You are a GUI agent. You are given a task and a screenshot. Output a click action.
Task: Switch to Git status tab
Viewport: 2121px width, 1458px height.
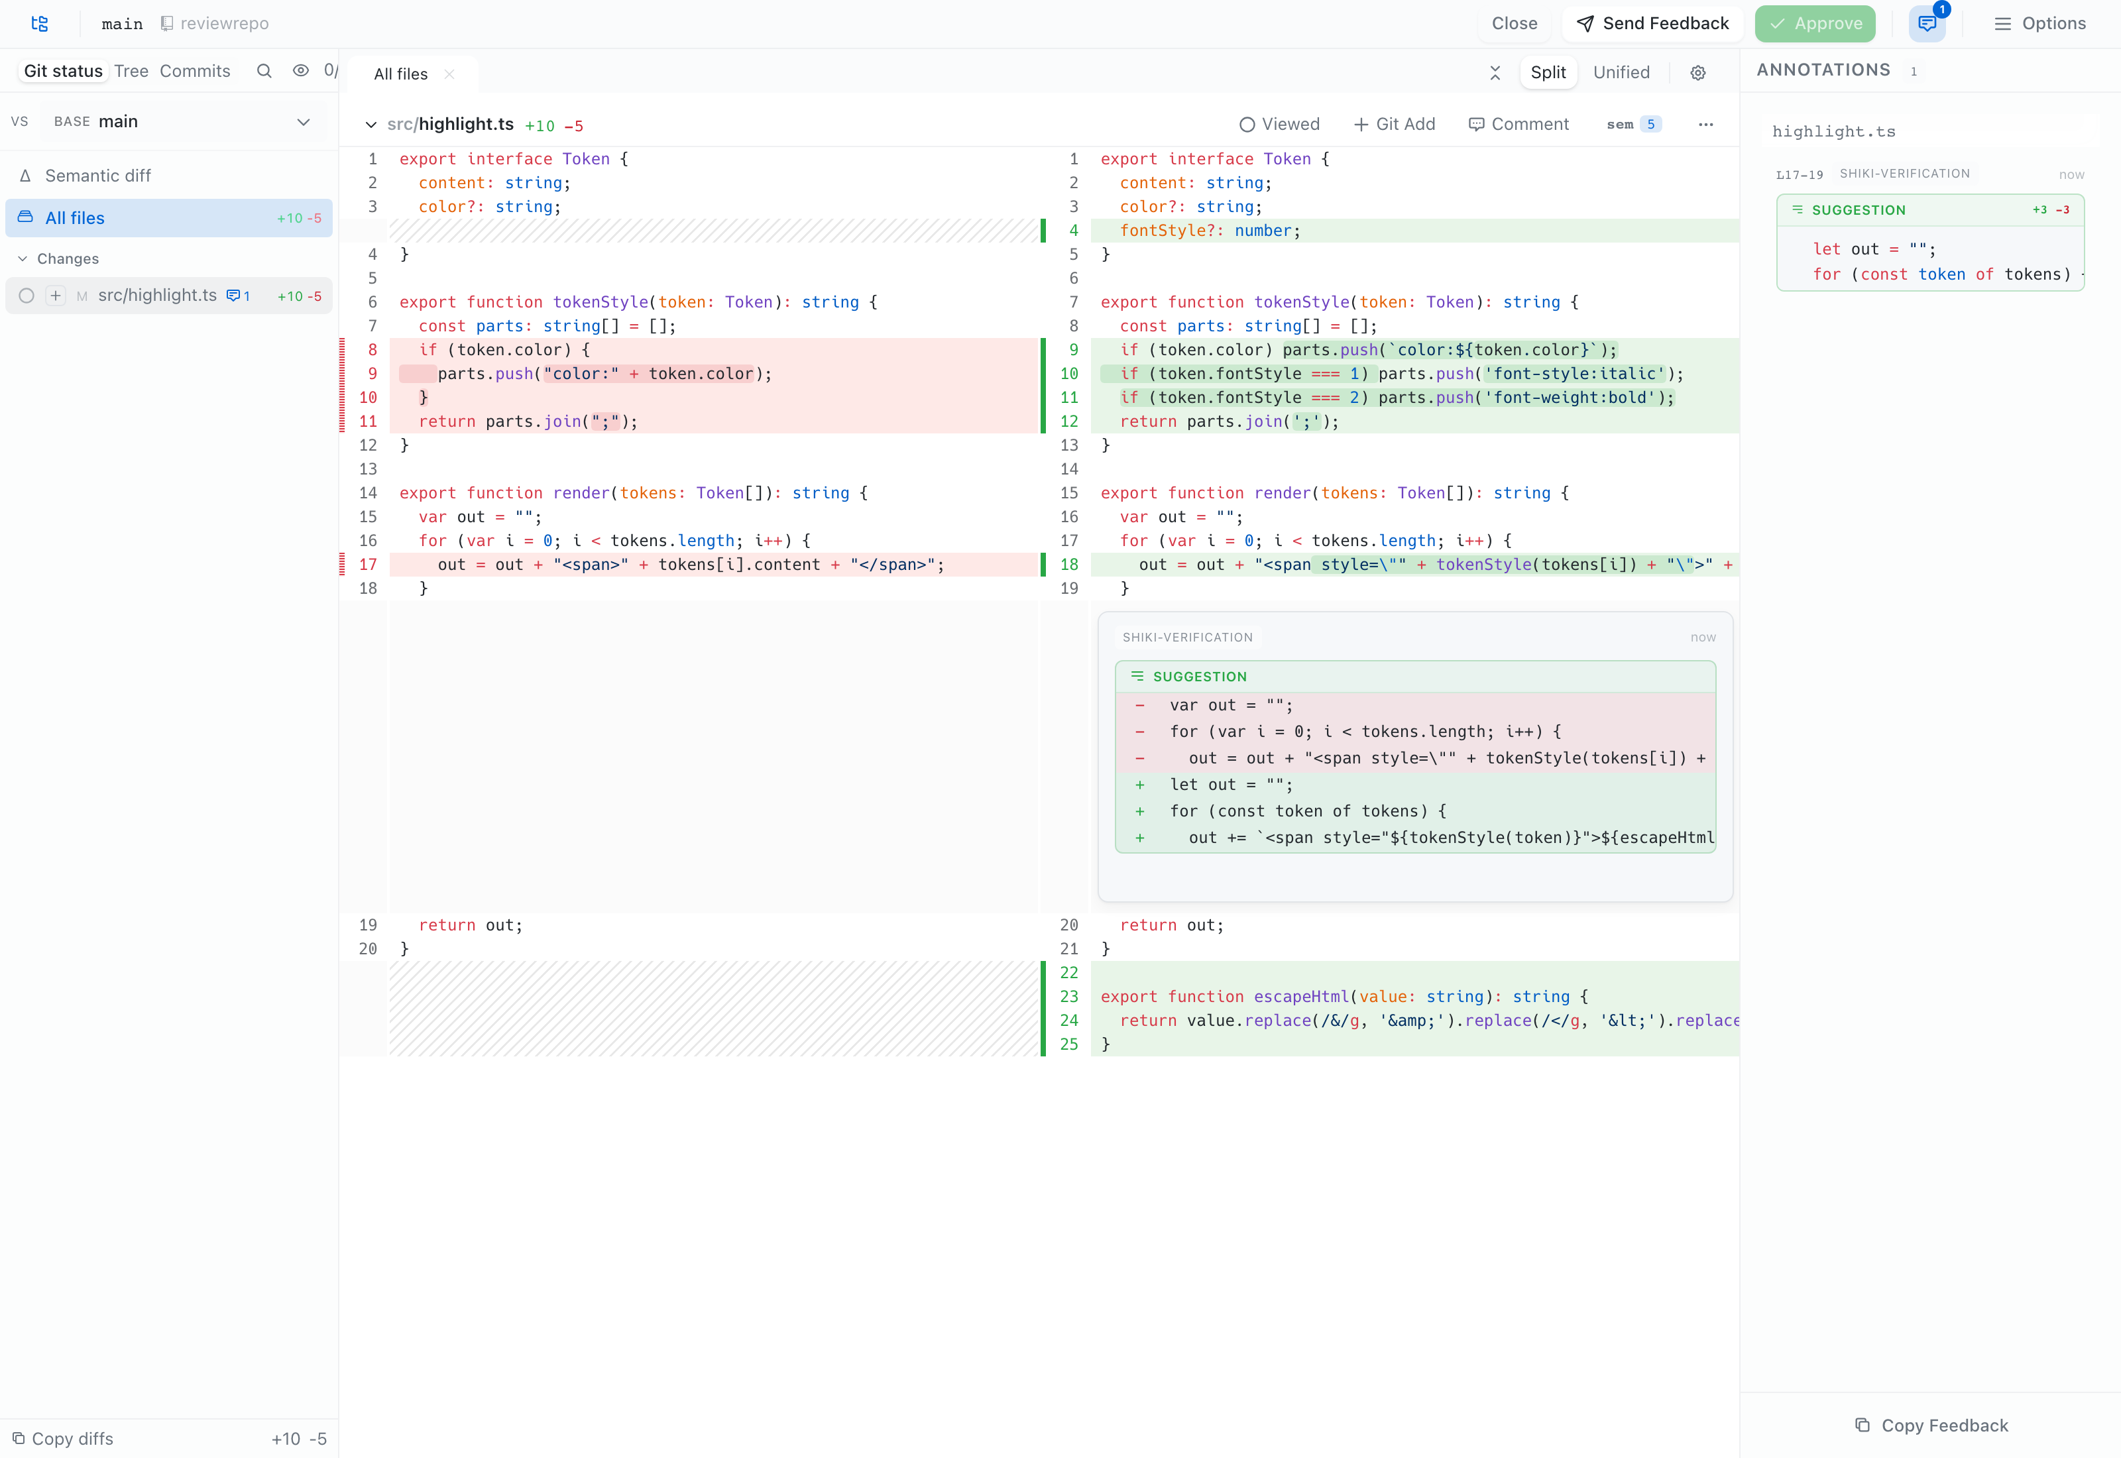coord(63,72)
